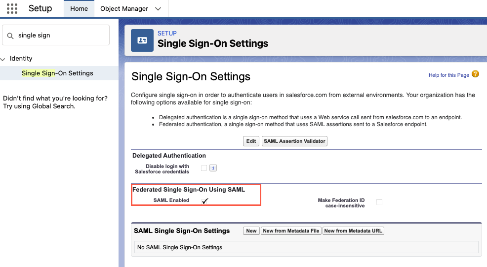Image resolution: width=487 pixels, height=267 pixels.
Task: Click the New button for SAML settings
Action: (x=251, y=231)
